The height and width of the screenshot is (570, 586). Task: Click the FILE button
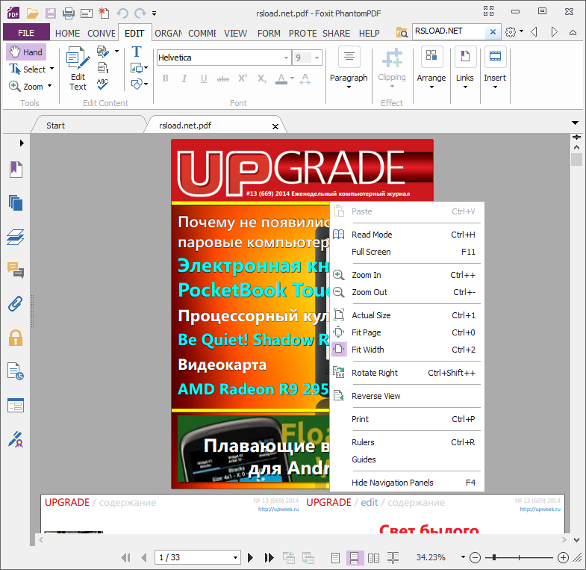click(26, 33)
